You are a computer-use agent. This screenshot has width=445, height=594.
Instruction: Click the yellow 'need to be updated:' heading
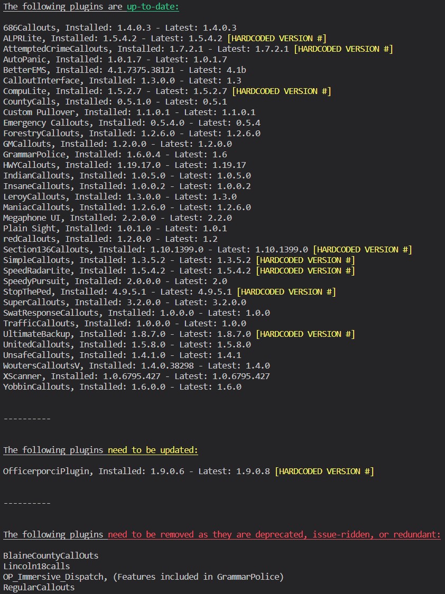tap(153, 450)
